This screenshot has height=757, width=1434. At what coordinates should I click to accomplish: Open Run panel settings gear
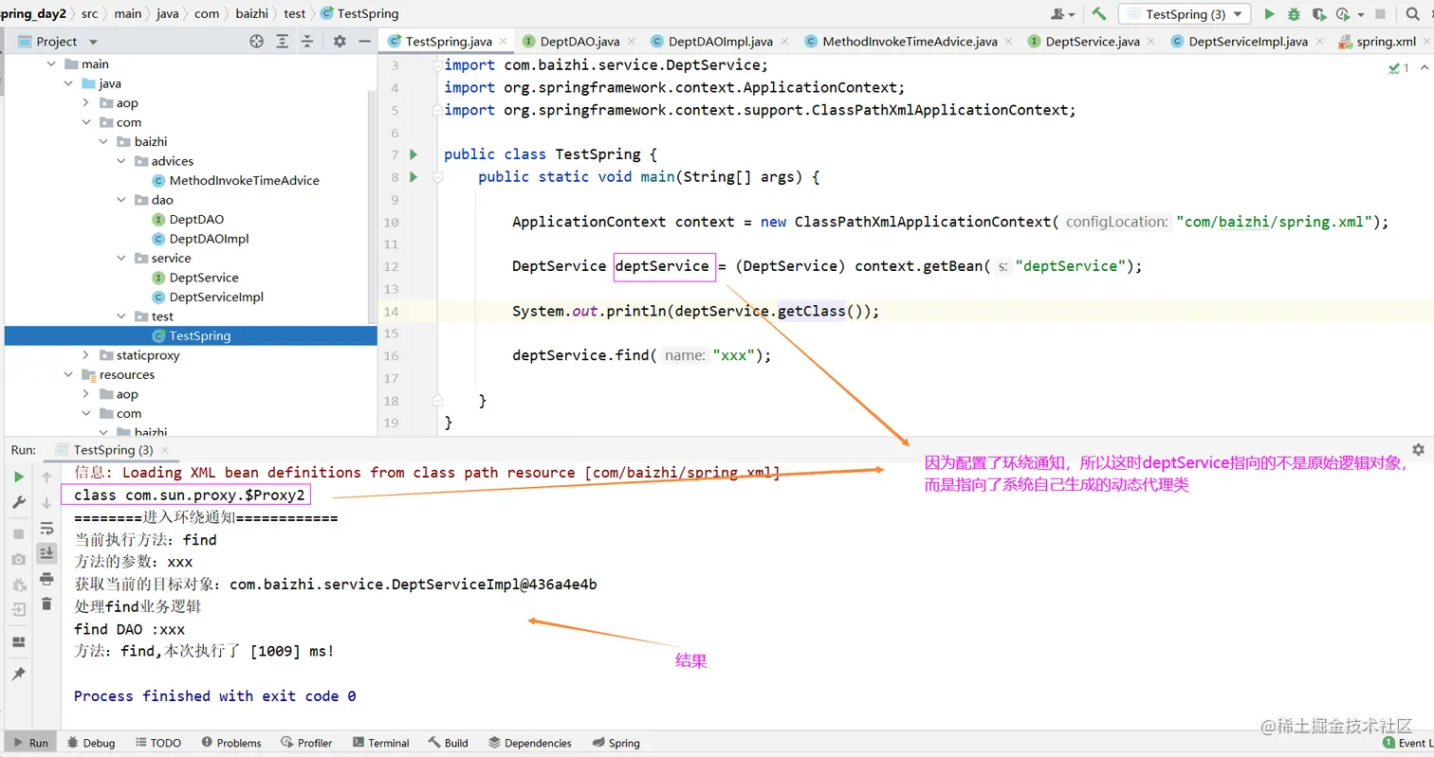click(1418, 449)
